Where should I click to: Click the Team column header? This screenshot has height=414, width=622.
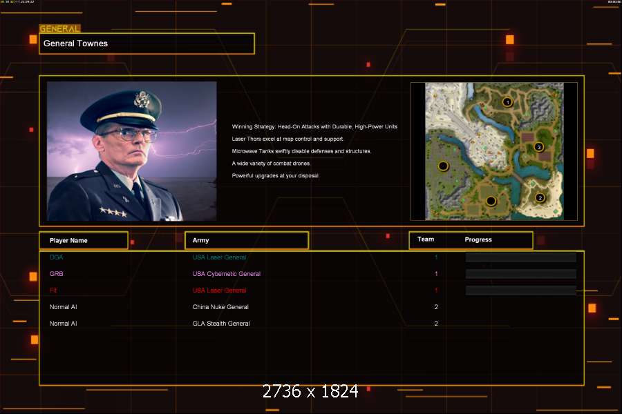point(426,239)
